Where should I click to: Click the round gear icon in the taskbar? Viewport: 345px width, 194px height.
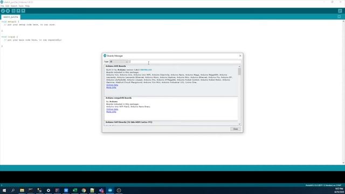(x=49, y=190)
